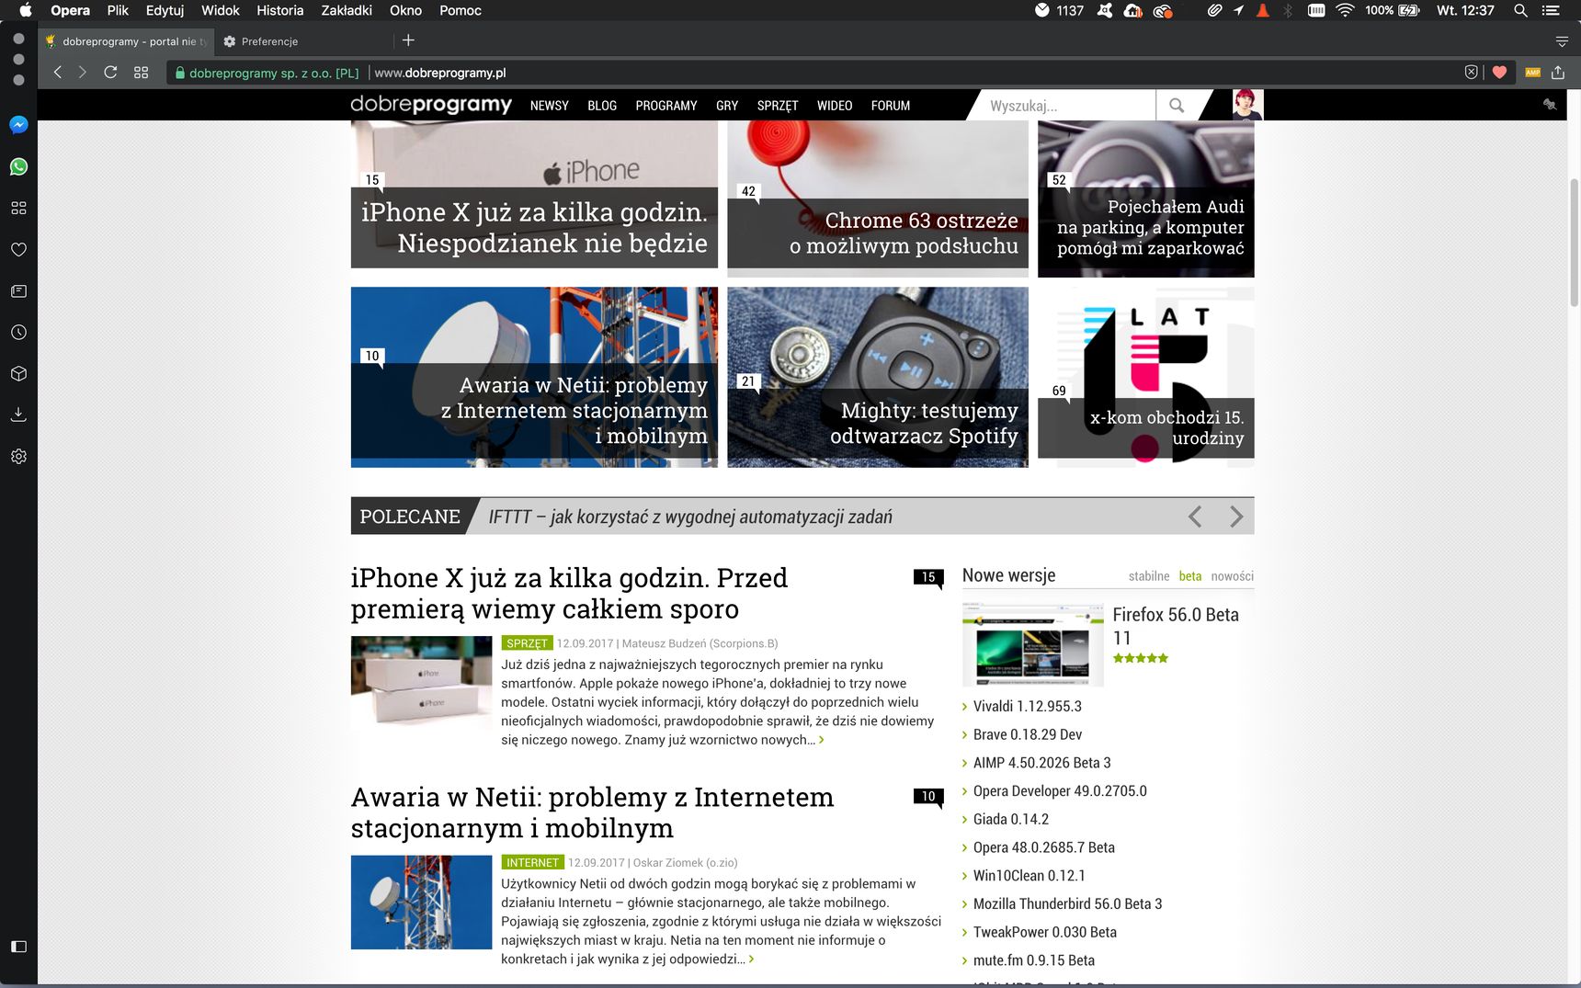
Task: Open History clock icon in sidebar
Action: coord(18,332)
